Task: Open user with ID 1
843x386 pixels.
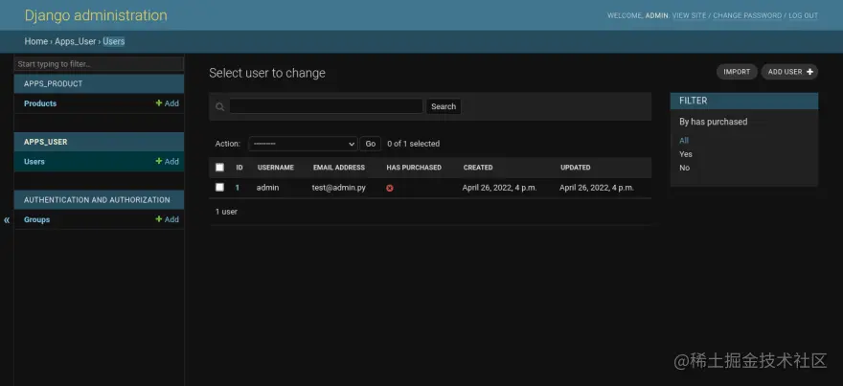Action: point(238,188)
